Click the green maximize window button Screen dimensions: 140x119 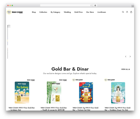12,6
